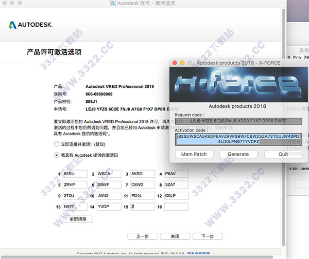309x259 pixels.
Task: Minimize the X-FORCE window with the yellow button
Action: coord(182,63)
